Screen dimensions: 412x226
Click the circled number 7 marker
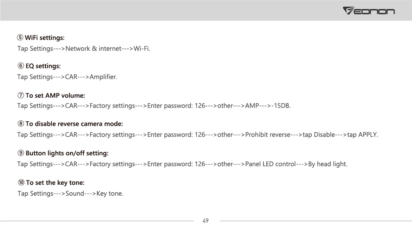[x=21, y=95]
